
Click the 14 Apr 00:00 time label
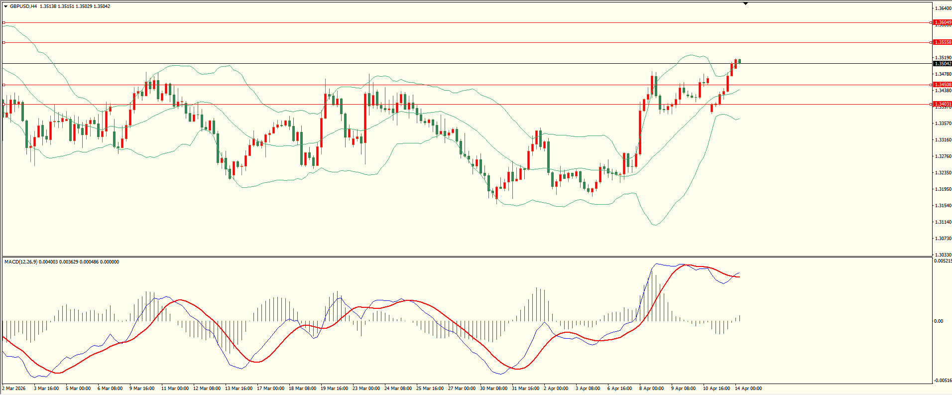pyautogui.click(x=748, y=389)
